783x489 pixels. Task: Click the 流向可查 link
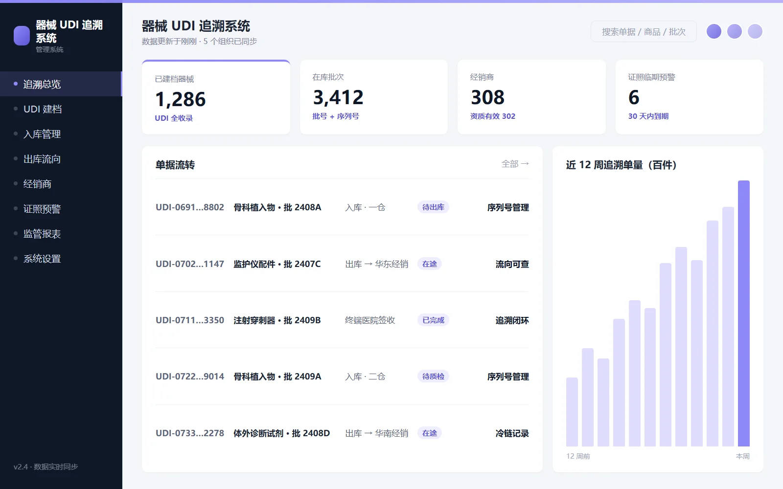coord(512,264)
